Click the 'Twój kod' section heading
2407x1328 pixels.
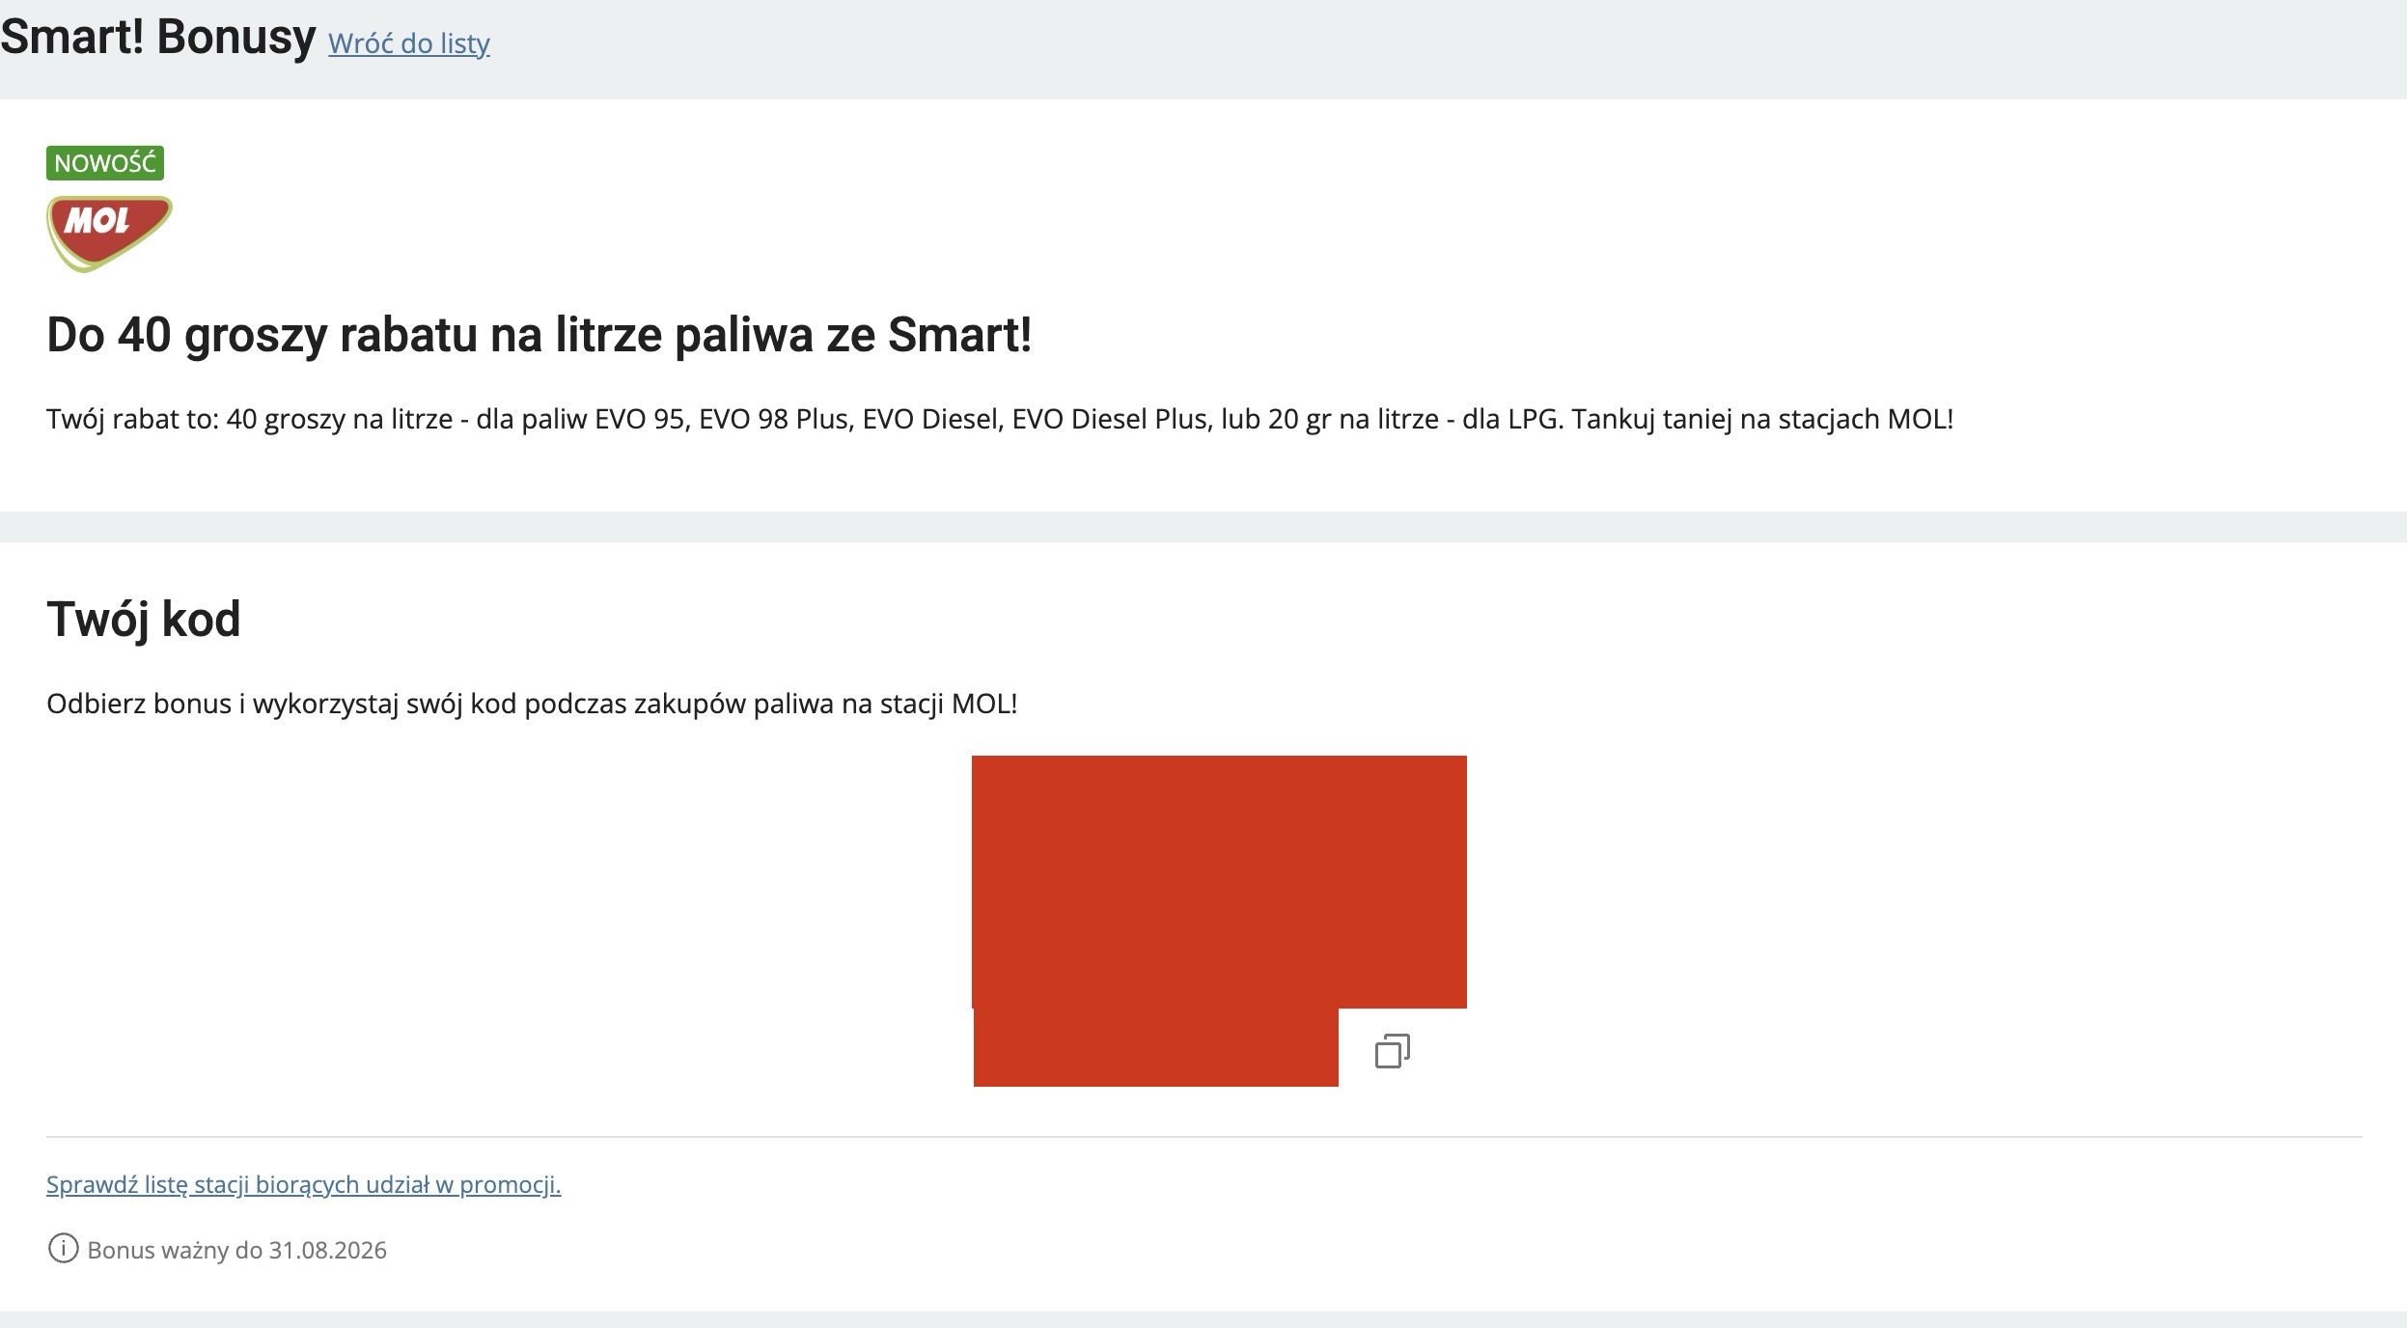click(144, 619)
